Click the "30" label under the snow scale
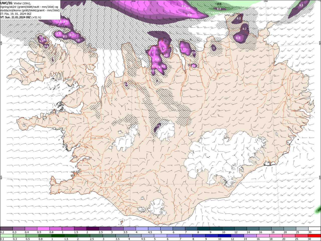The image size is (321, 241). click(x=310, y=232)
